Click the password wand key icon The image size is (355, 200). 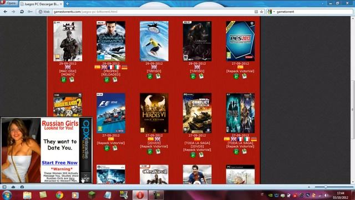click(30, 12)
